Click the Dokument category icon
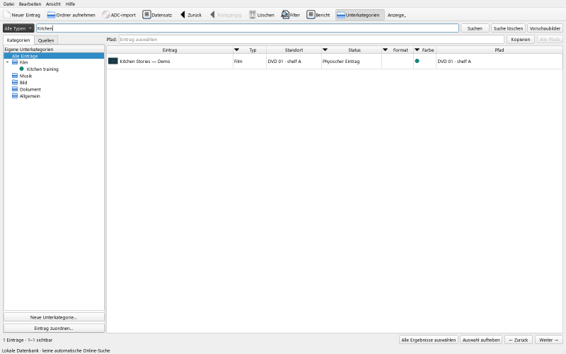This screenshot has height=354, width=566. click(15, 89)
